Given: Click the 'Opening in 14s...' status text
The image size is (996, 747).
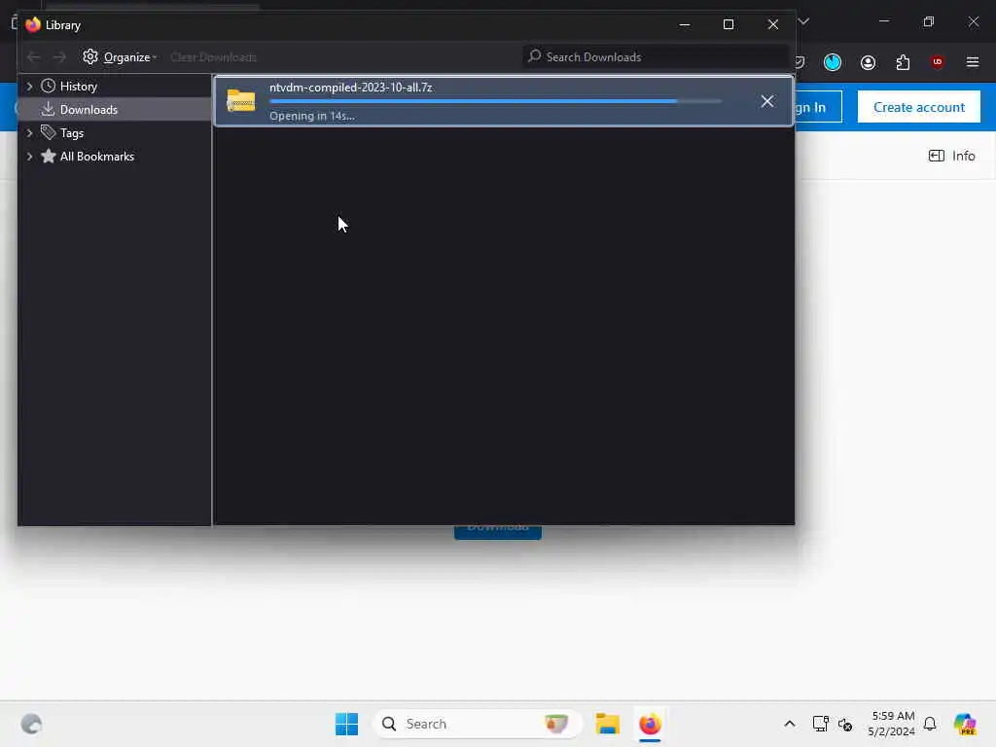Looking at the screenshot, I should (312, 116).
